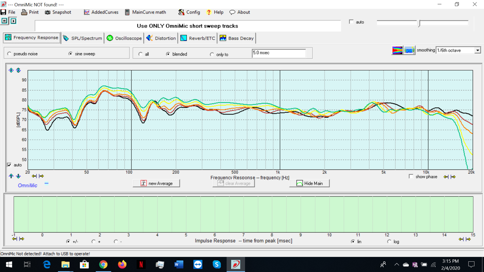
Task: Click the pause button in toolbar
Action: click(x=4, y=21)
